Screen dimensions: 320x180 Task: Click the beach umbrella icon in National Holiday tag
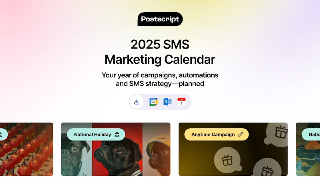click(117, 135)
